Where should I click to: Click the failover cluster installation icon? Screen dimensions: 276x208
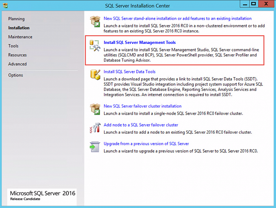[x=95, y=109]
